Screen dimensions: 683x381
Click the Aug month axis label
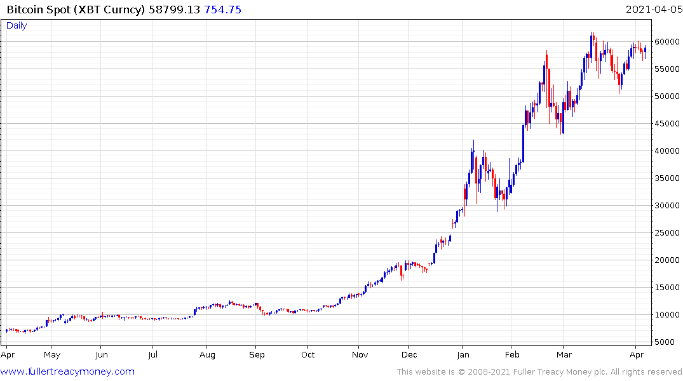[x=207, y=355]
